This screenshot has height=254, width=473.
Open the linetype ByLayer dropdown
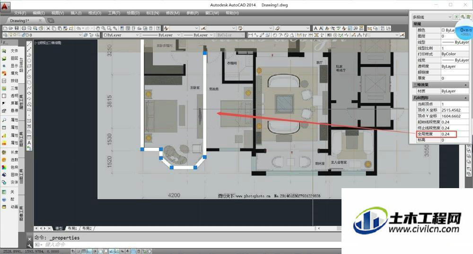161,35
